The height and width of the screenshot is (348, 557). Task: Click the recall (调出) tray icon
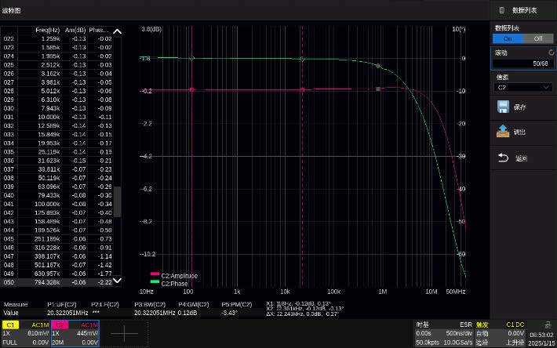point(503,131)
